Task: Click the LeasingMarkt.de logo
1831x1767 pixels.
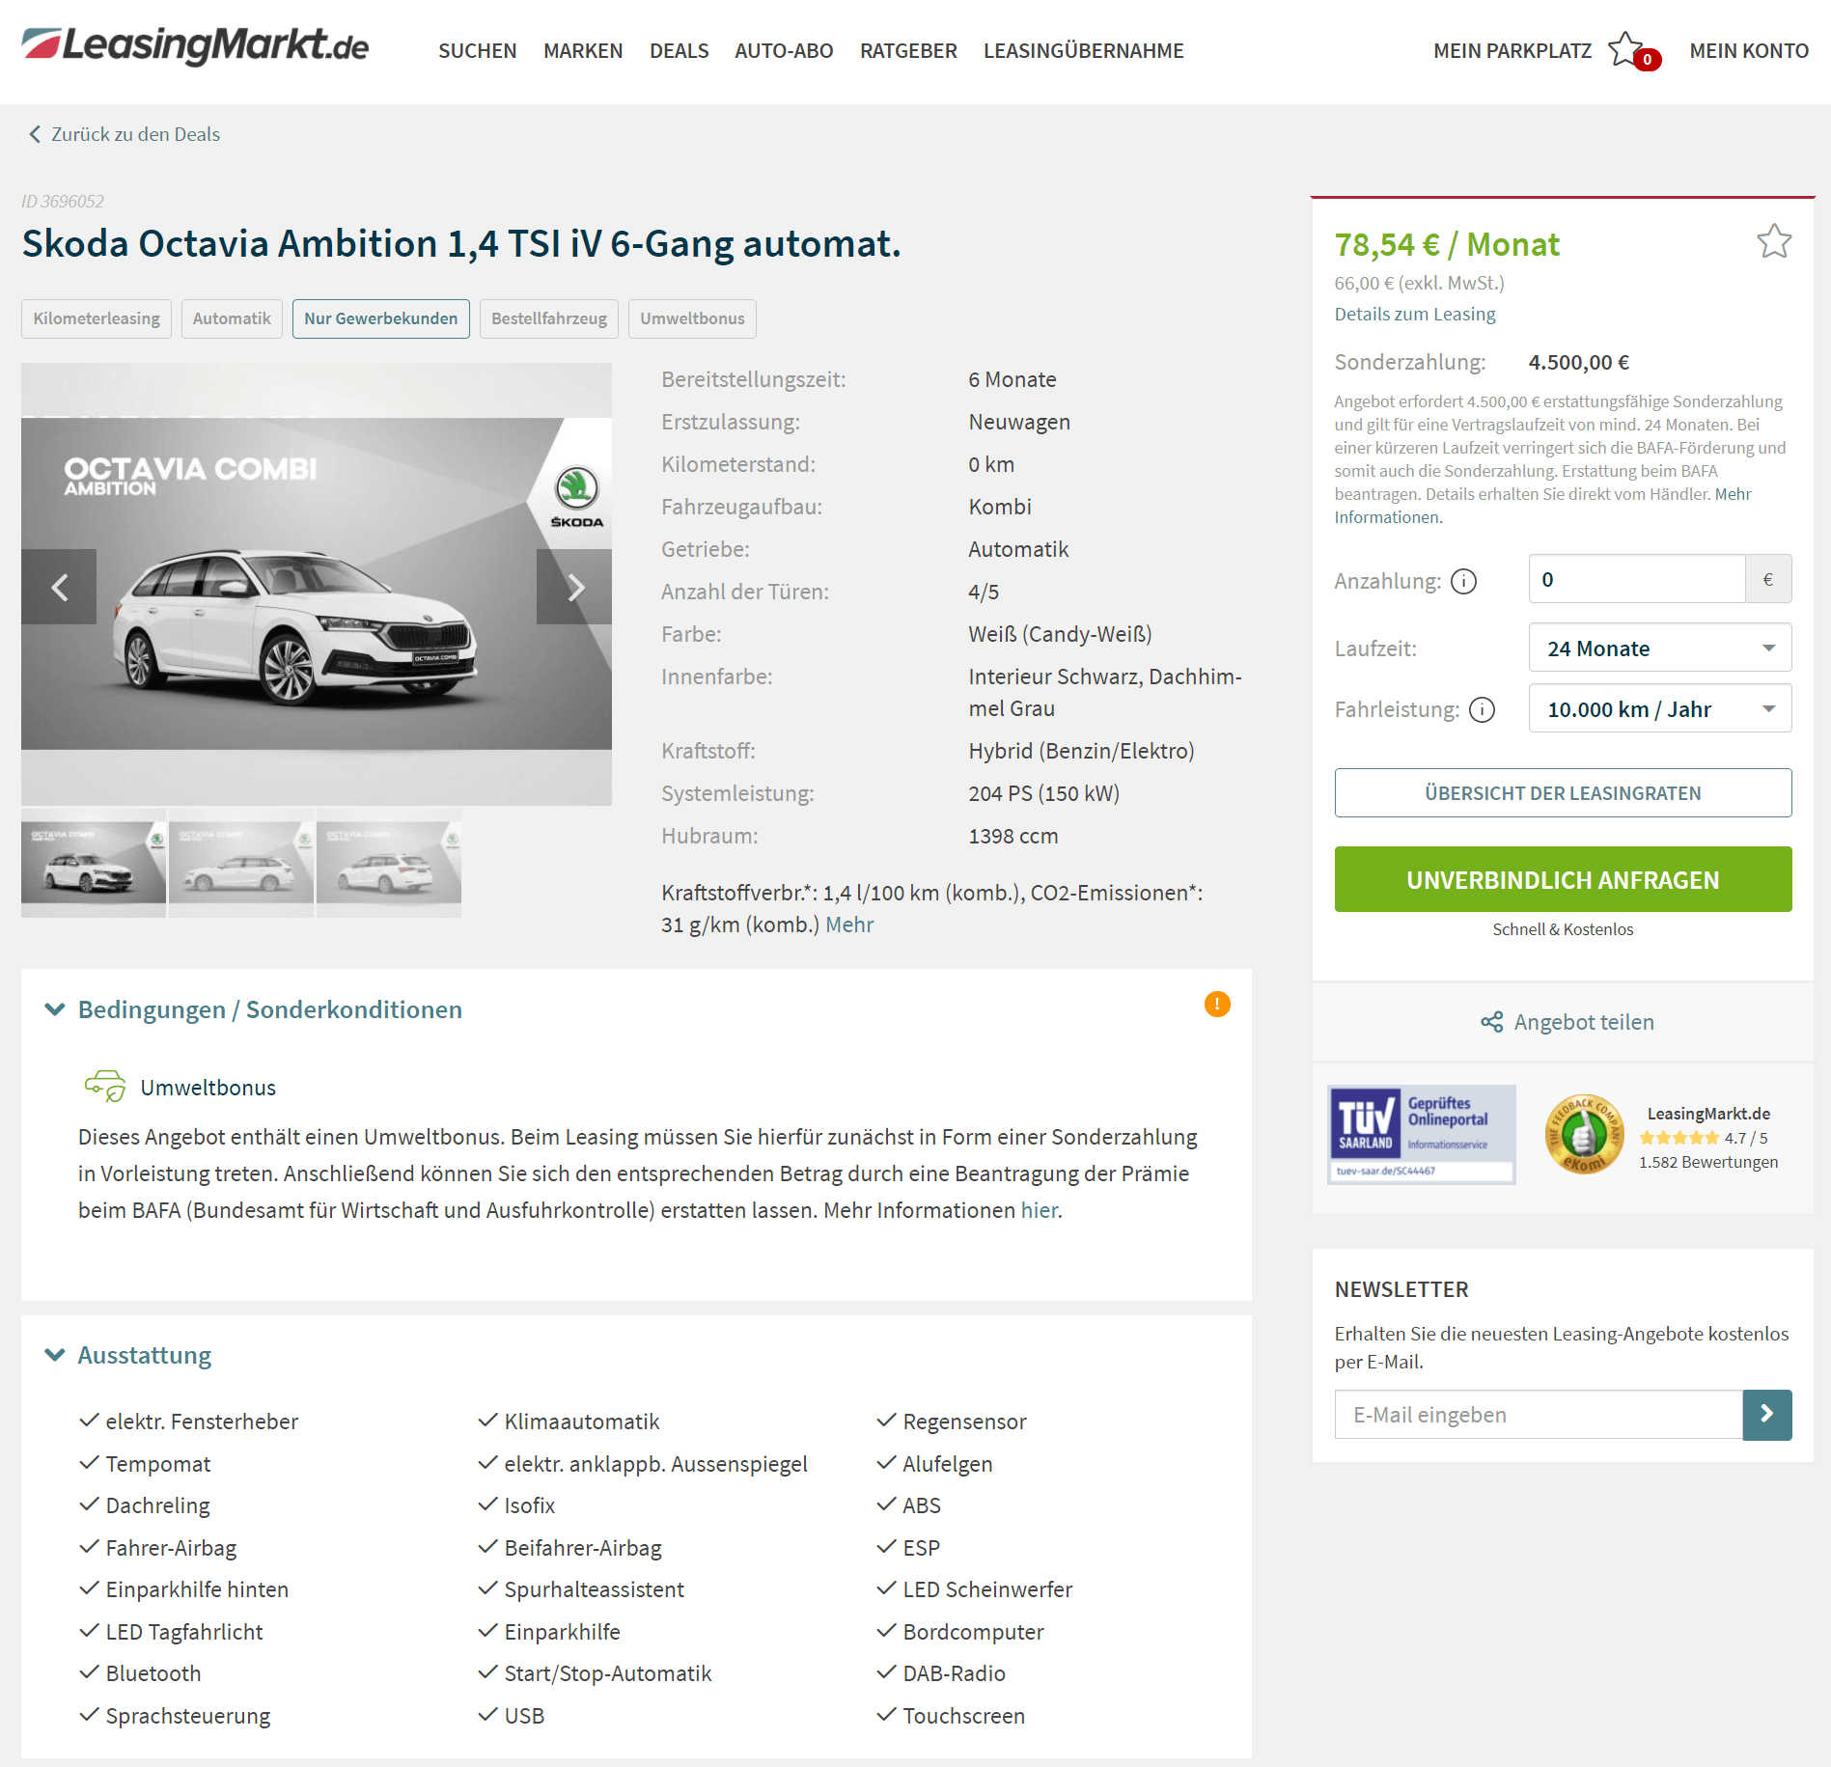Action: (195, 45)
